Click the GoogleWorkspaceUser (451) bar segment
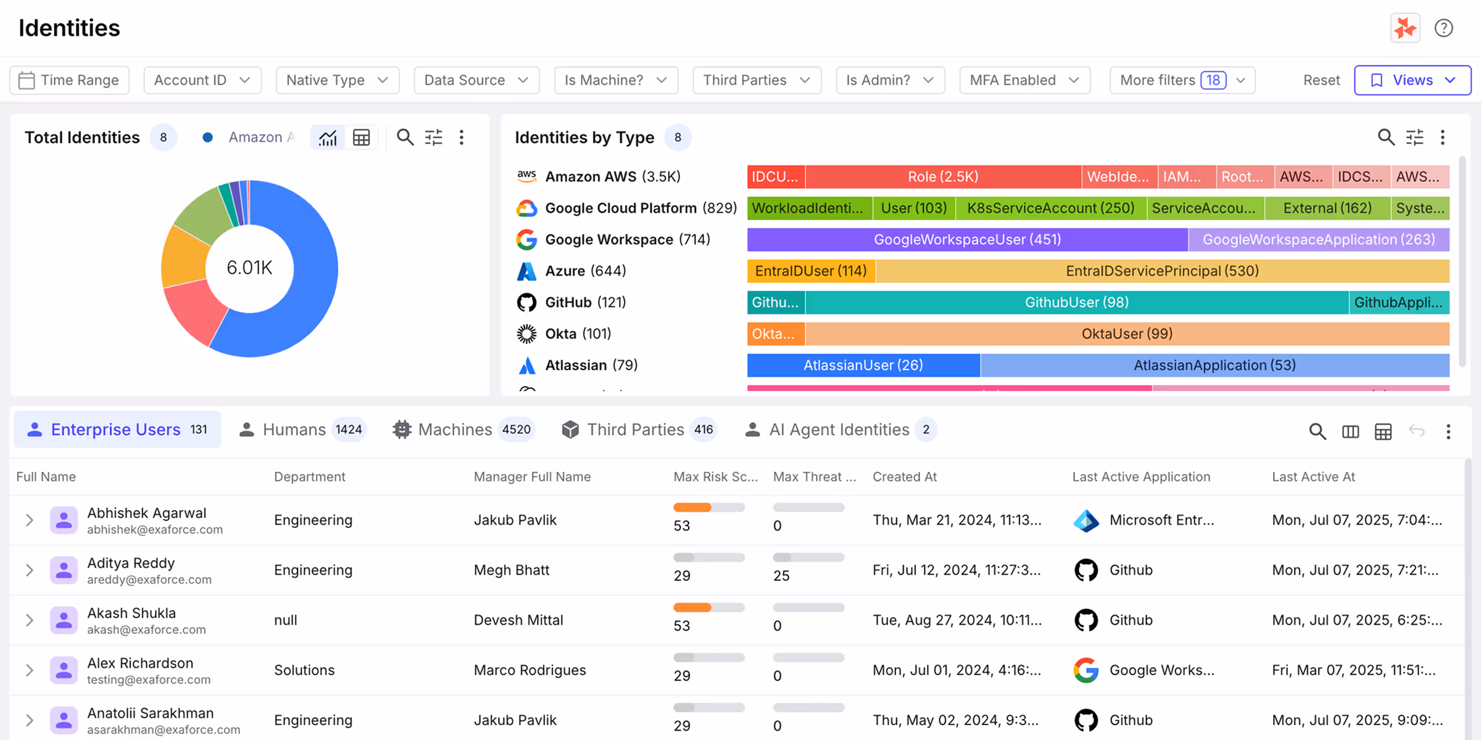The image size is (1481, 740). point(968,240)
